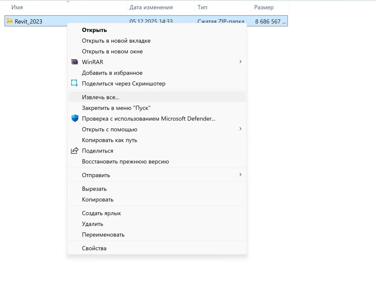376x303 pixels.
Task: Choose 'Извлечь все...' to unzip
Action: tap(157, 97)
